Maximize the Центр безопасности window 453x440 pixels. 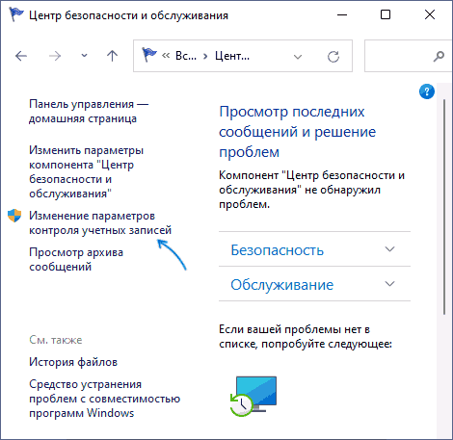pyautogui.click(x=386, y=14)
